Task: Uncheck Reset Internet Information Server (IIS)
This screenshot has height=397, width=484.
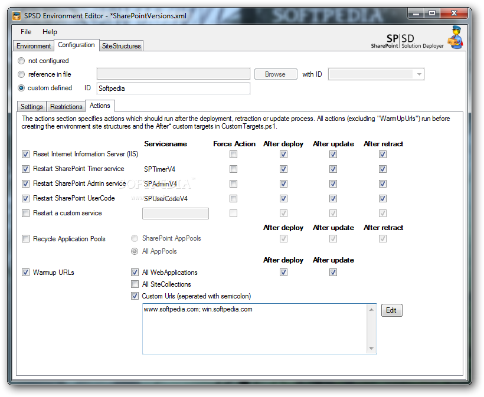Action: click(x=25, y=154)
